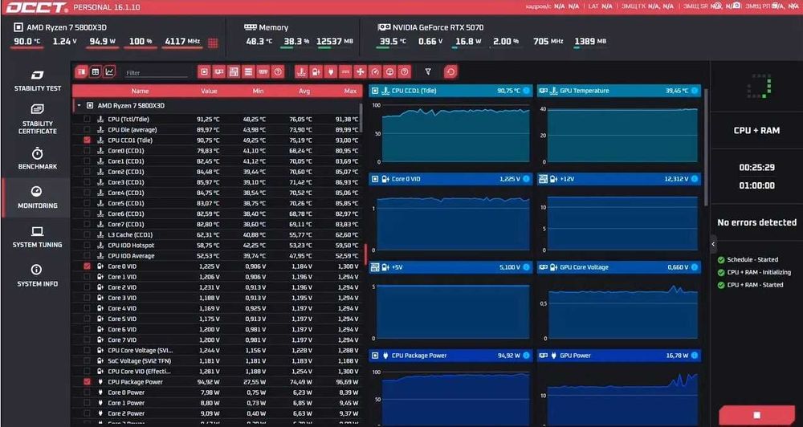The width and height of the screenshot is (803, 427).
Task: Open the System Info section
Action: (x=38, y=276)
